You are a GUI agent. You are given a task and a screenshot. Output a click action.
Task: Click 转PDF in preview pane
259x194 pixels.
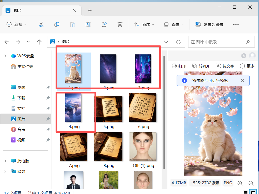(x=201, y=66)
